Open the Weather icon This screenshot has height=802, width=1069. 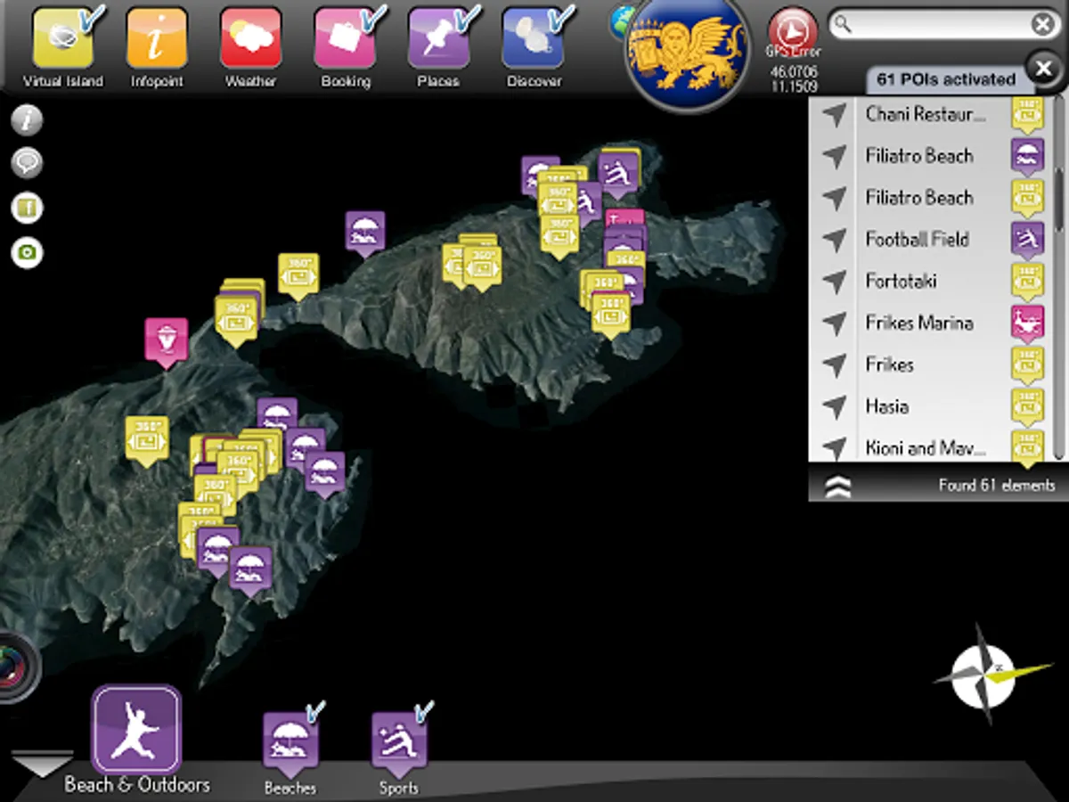(250, 38)
